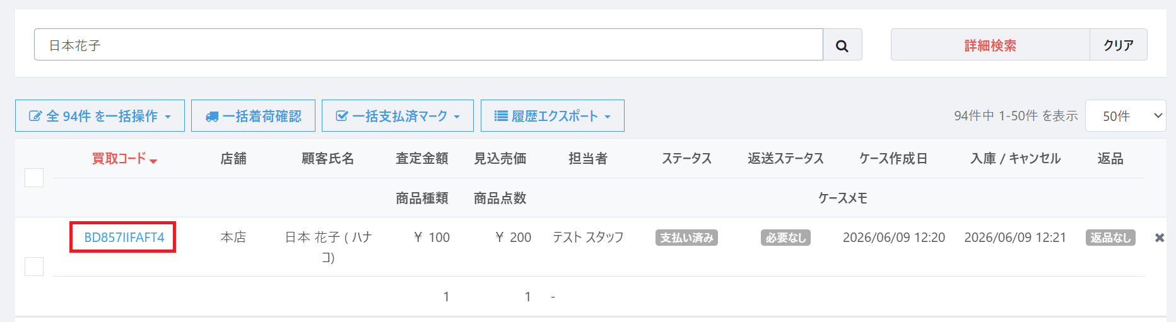
Task: Click the 支払い済み status badge
Action: tap(686, 238)
